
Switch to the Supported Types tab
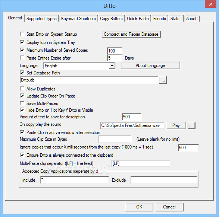(x=41, y=19)
